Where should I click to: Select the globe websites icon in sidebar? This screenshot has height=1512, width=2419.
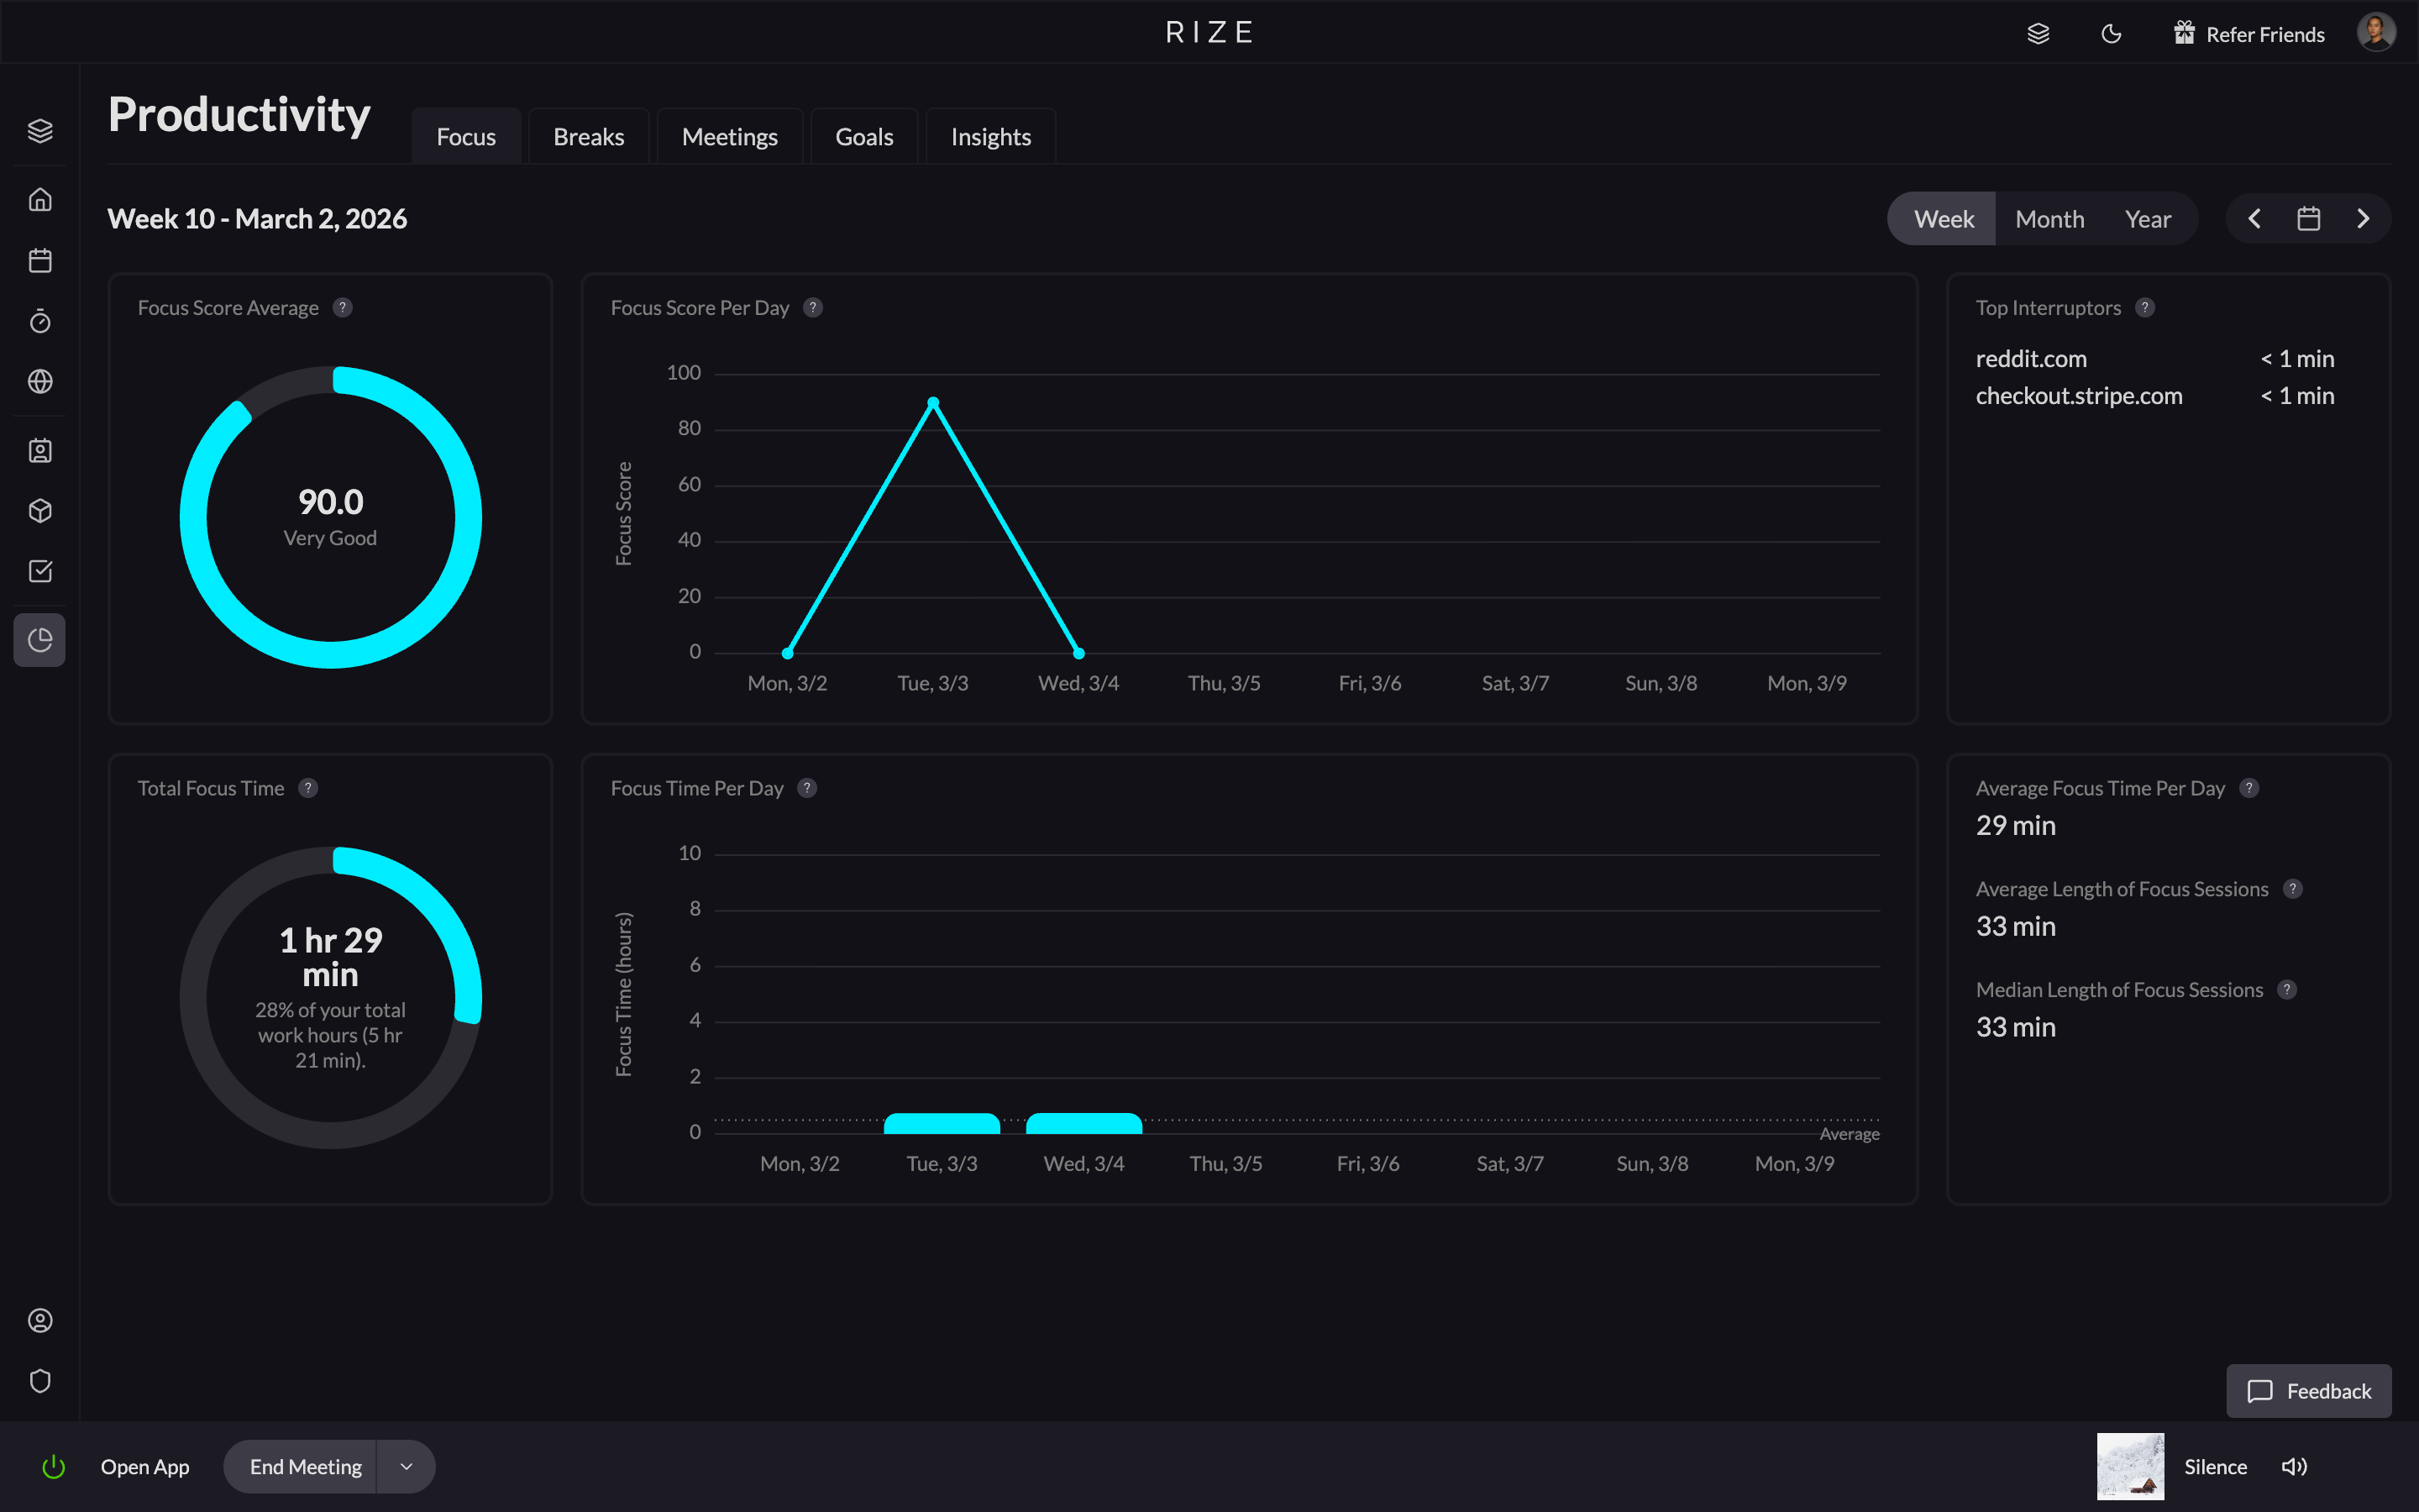(40, 381)
